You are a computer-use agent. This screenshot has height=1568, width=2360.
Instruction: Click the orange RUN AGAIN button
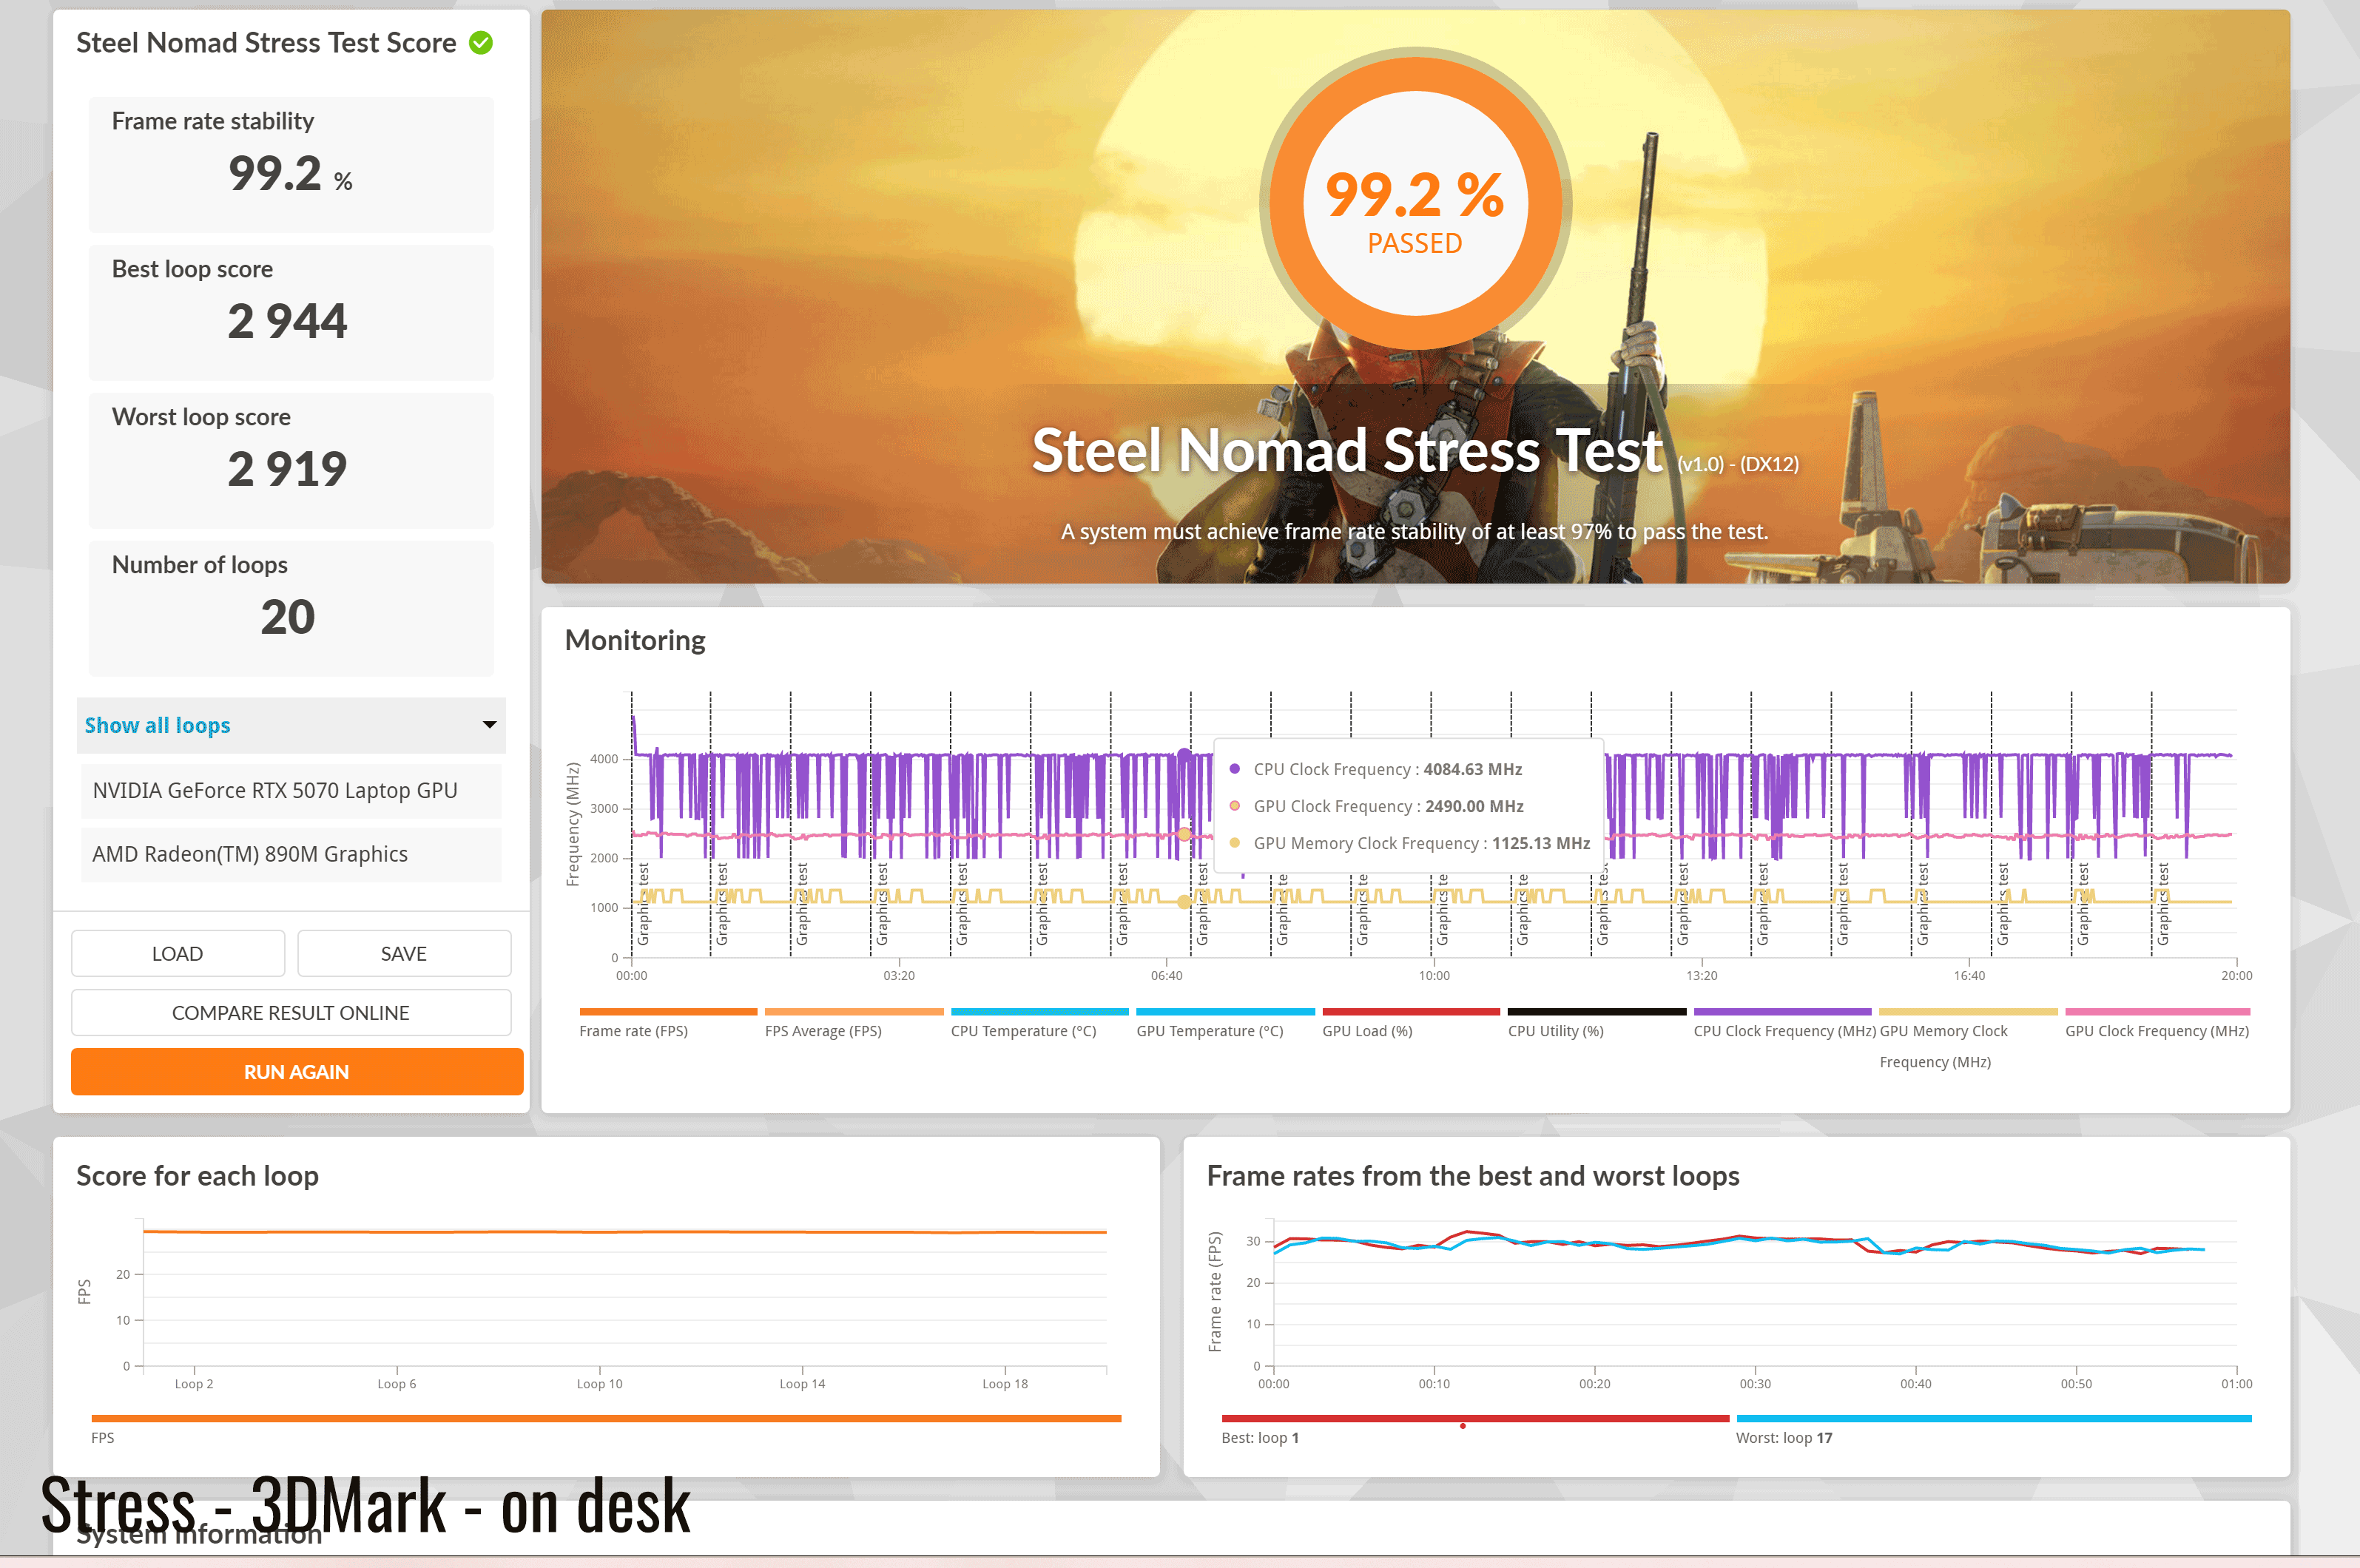297,1072
